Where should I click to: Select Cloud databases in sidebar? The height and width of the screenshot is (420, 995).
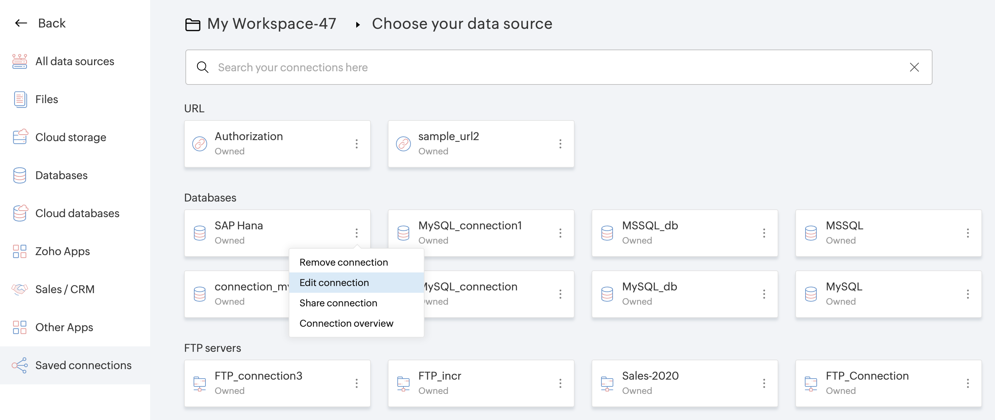[x=77, y=213]
